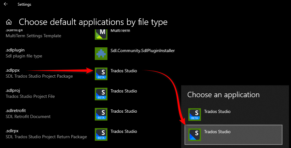Screen dimensions: 291x148
Task: Click the .sdlretrofit file extension
Action: point(15,111)
